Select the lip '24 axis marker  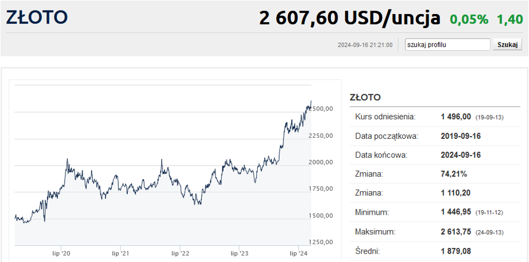click(x=299, y=254)
